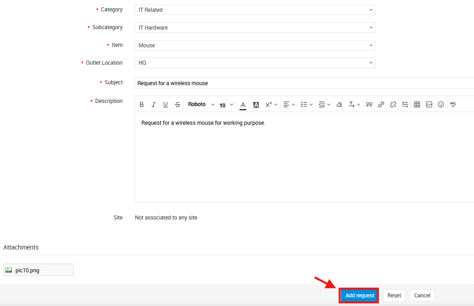Open the Roboto font family dropdown

point(201,105)
